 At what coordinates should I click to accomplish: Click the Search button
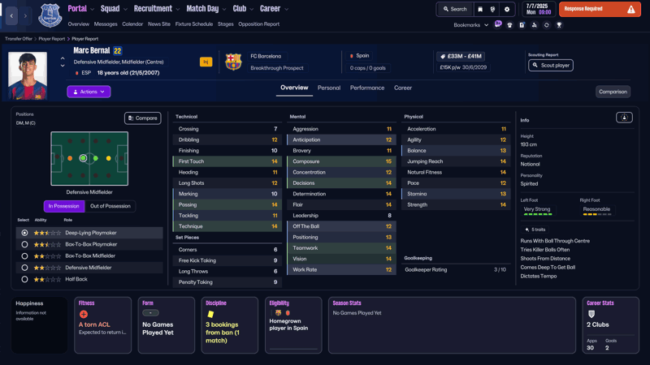(x=455, y=9)
